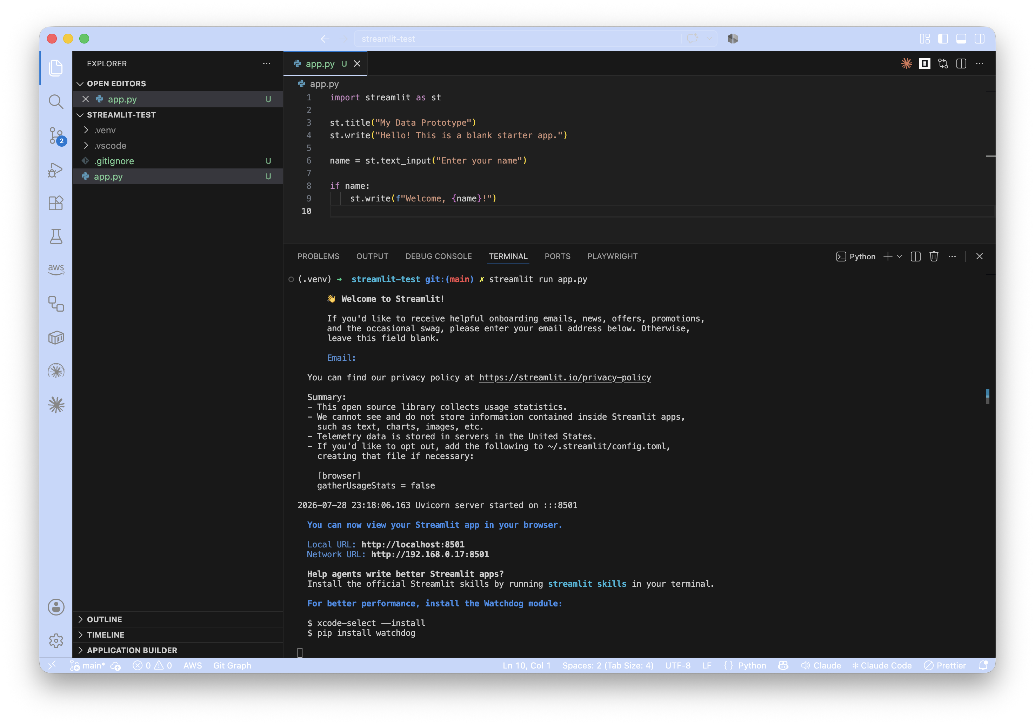This screenshot has width=1035, height=725.
Task: Switch to the Problems tab
Action: click(x=318, y=257)
